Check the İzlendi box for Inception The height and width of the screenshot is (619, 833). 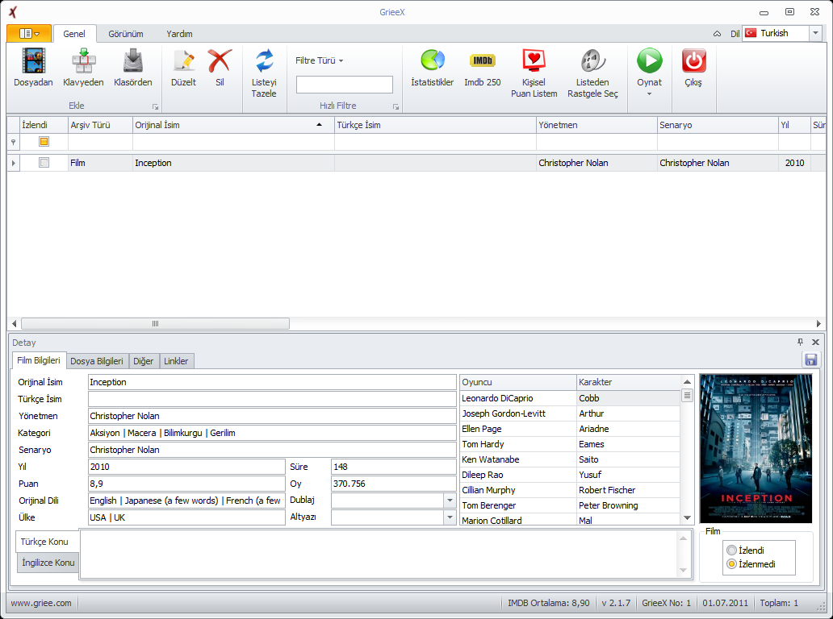[x=44, y=163]
